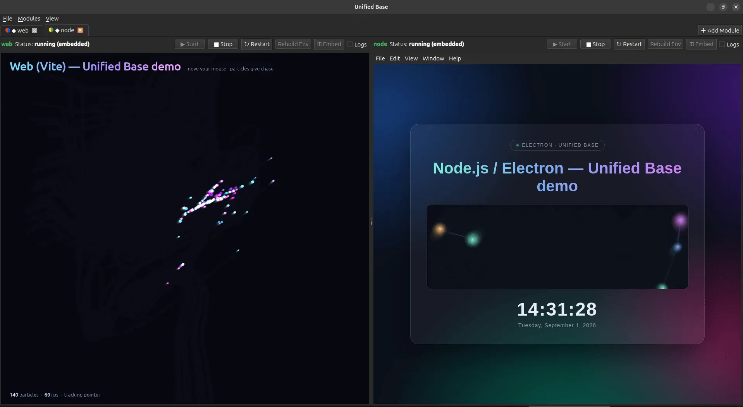Click web's "Status: running (embedded)" text
Screen dimensions: 743x407
(x=52, y=44)
